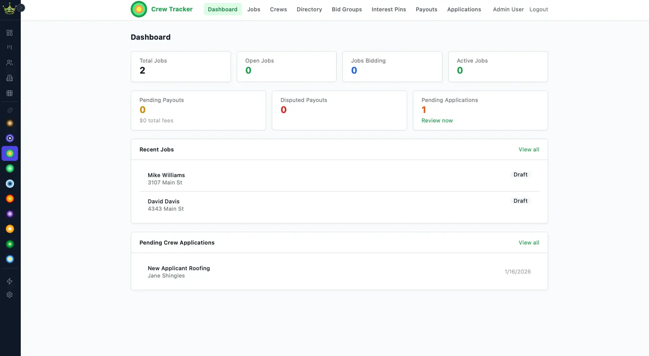Image resolution: width=649 pixels, height=356 pixels.
Task: Open the Crews nav tab
Action: tap(278, 9)
